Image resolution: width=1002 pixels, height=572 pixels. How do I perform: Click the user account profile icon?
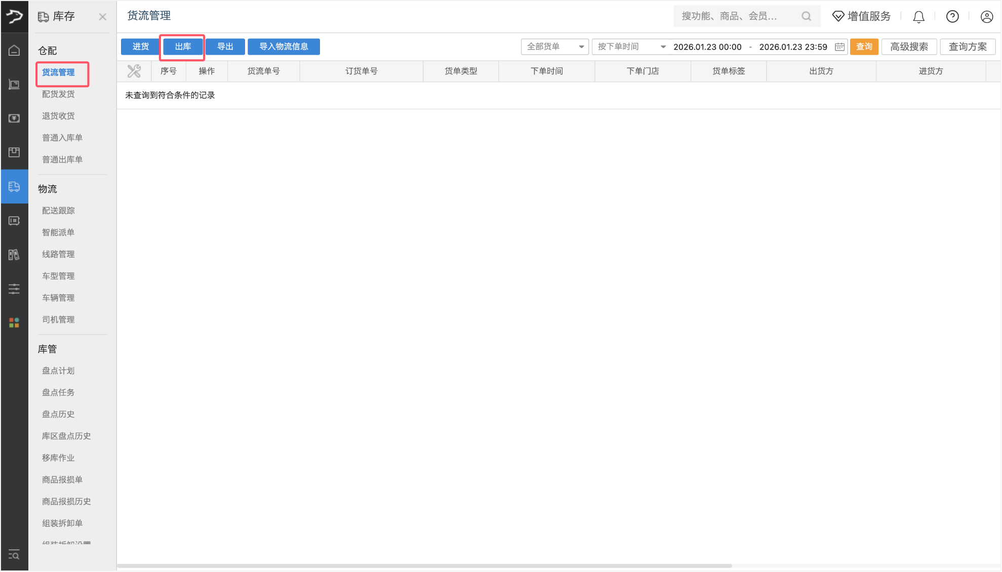click(986, 17)
